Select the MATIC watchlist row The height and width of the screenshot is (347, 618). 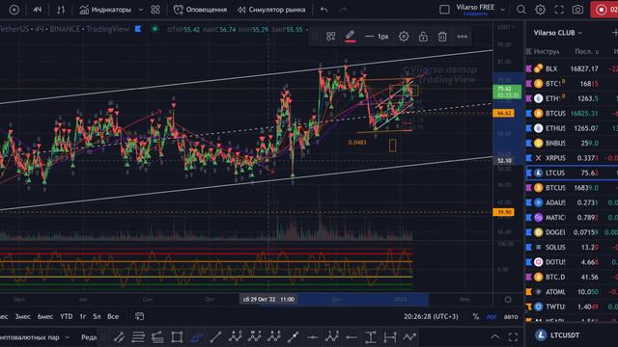pyautogui.click(x=573, y=217)
